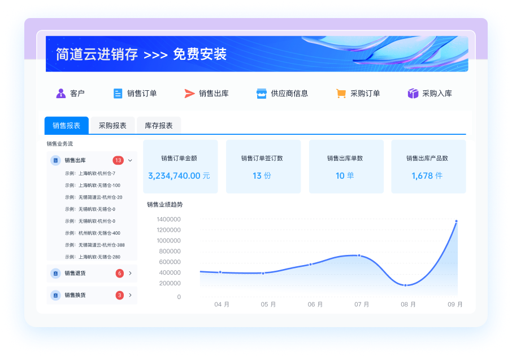Click the 销售业绩趋势 chart title
This screenshot has height=357, width=512.
coord(164,205)
